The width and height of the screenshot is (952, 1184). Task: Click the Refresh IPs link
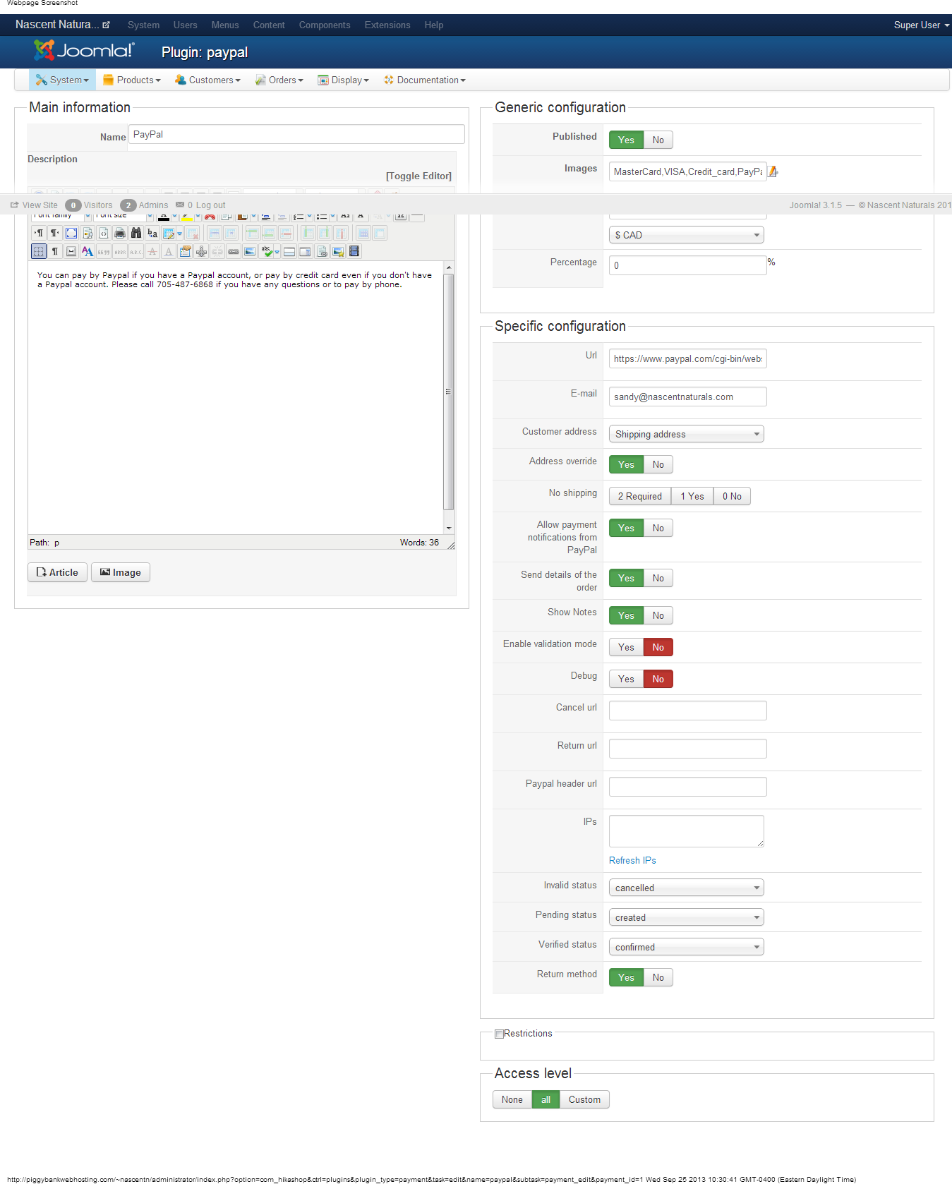(x=632, y=860)
